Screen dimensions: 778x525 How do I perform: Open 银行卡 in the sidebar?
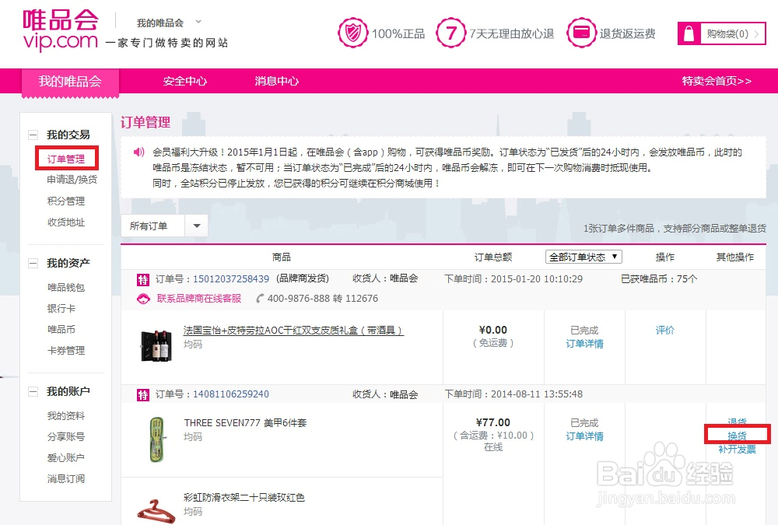pyautogui.click(x=61, y=308)
